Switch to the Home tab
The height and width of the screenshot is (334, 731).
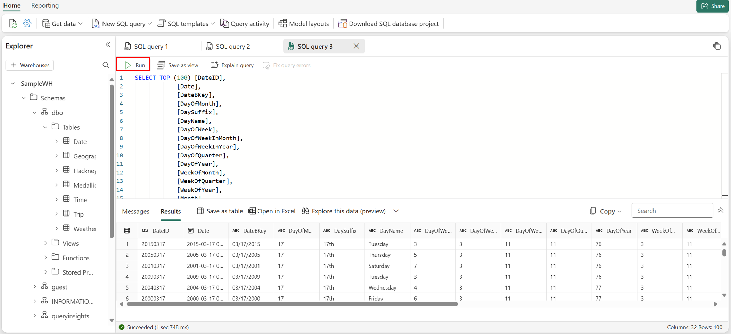(x=12, y=6)
